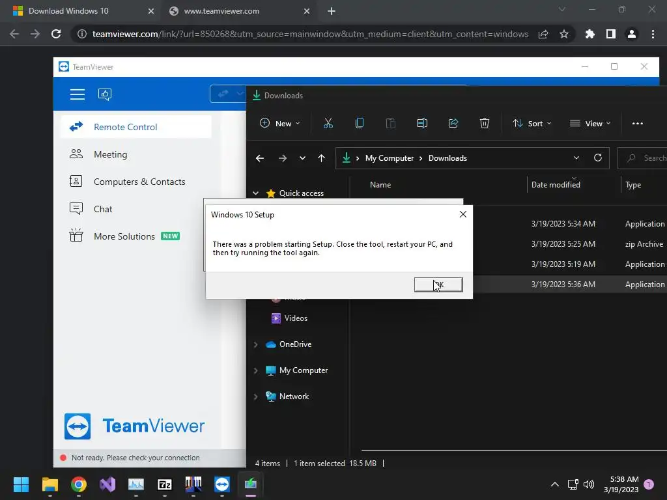Go up one folder in Explorer
Viewport: 667px width, 500px height.
coord(322,158)
